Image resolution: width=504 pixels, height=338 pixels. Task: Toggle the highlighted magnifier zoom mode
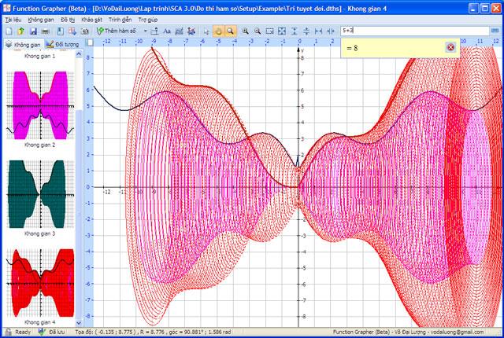(230, 31)
